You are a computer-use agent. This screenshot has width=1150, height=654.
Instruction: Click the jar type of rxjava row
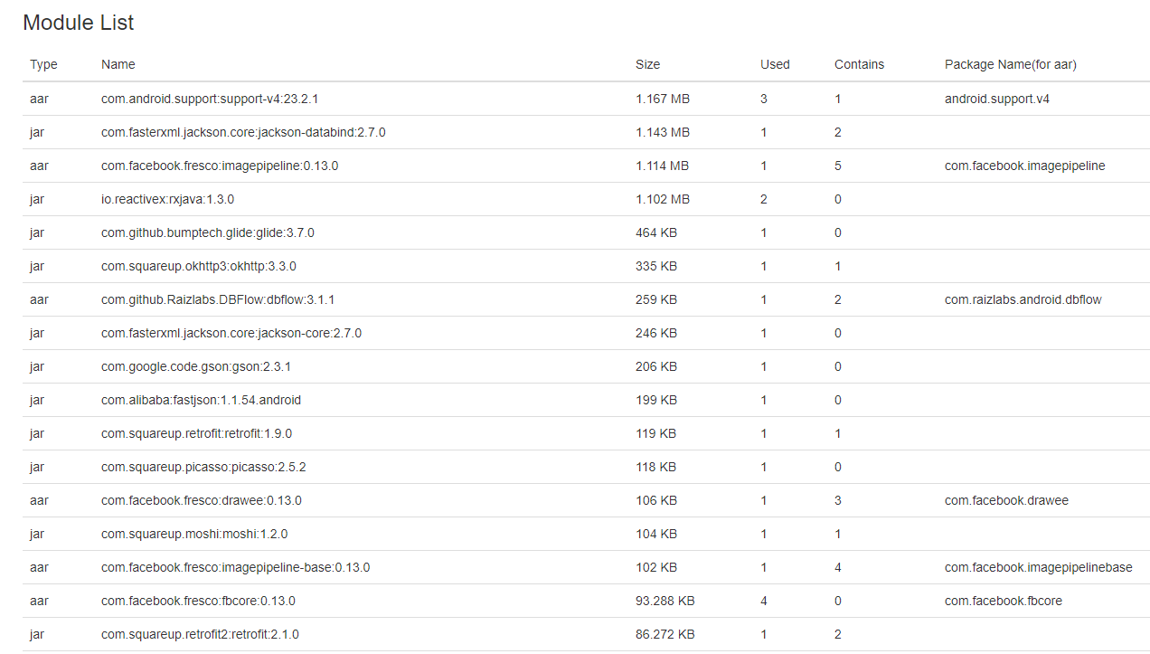tap(37, 199)
